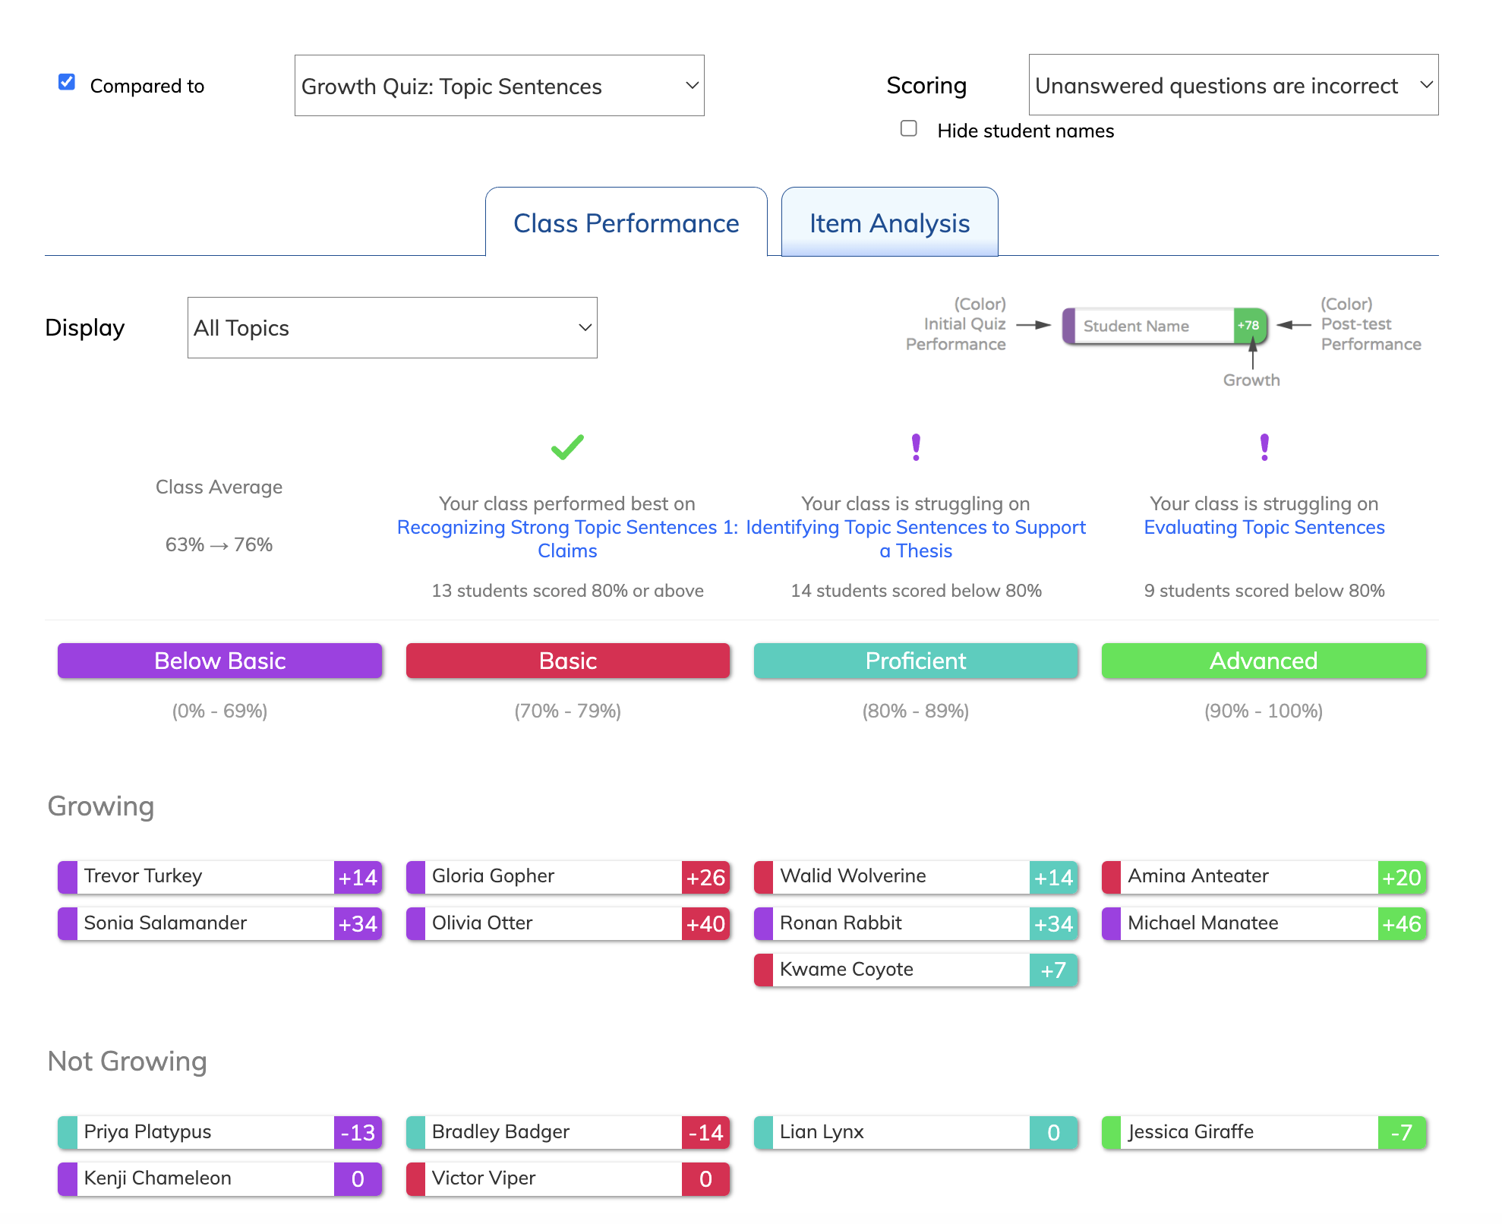This screenshot has height=1224, width=1502.
Task: Uncheck the Compared to checkbox
Action: pyautogui.click(x=67, y=82)
